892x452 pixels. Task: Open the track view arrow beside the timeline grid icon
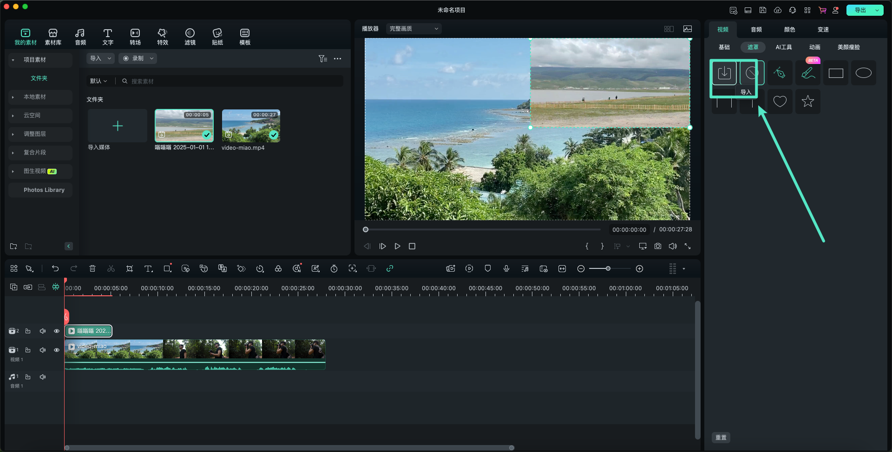tap(684, 268)
